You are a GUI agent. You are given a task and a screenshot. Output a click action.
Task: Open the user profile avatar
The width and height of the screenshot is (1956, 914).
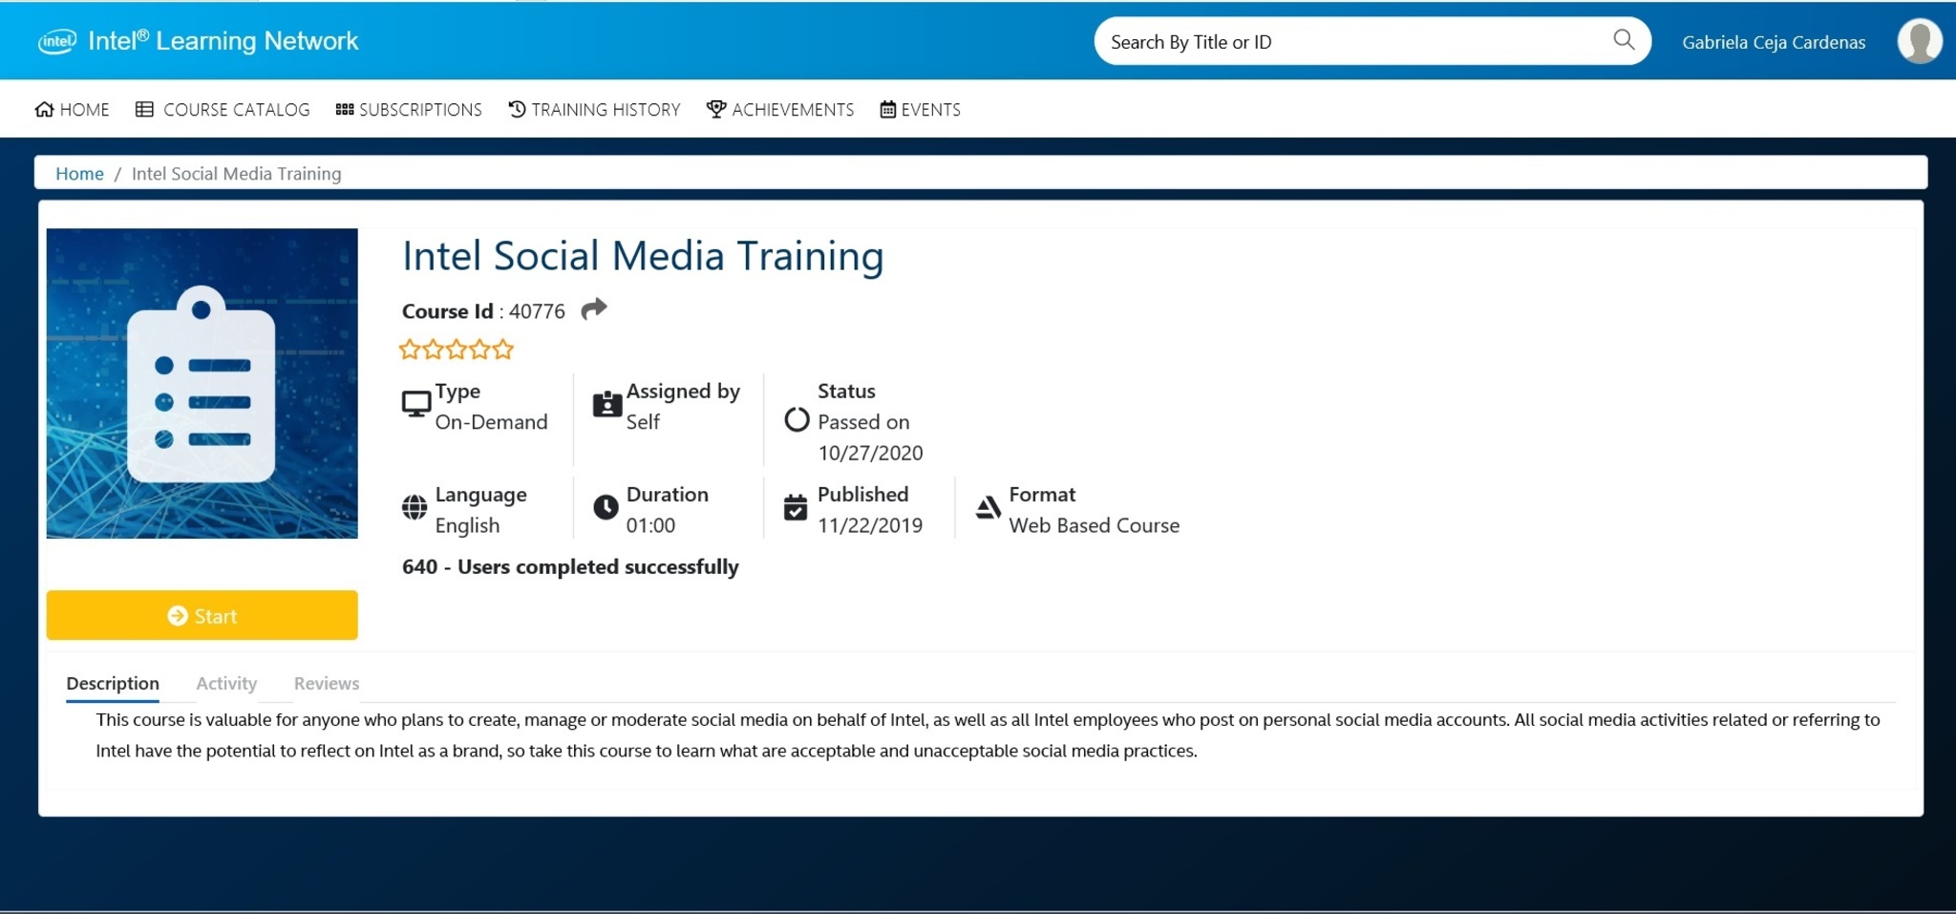(x=1919, y=41)
